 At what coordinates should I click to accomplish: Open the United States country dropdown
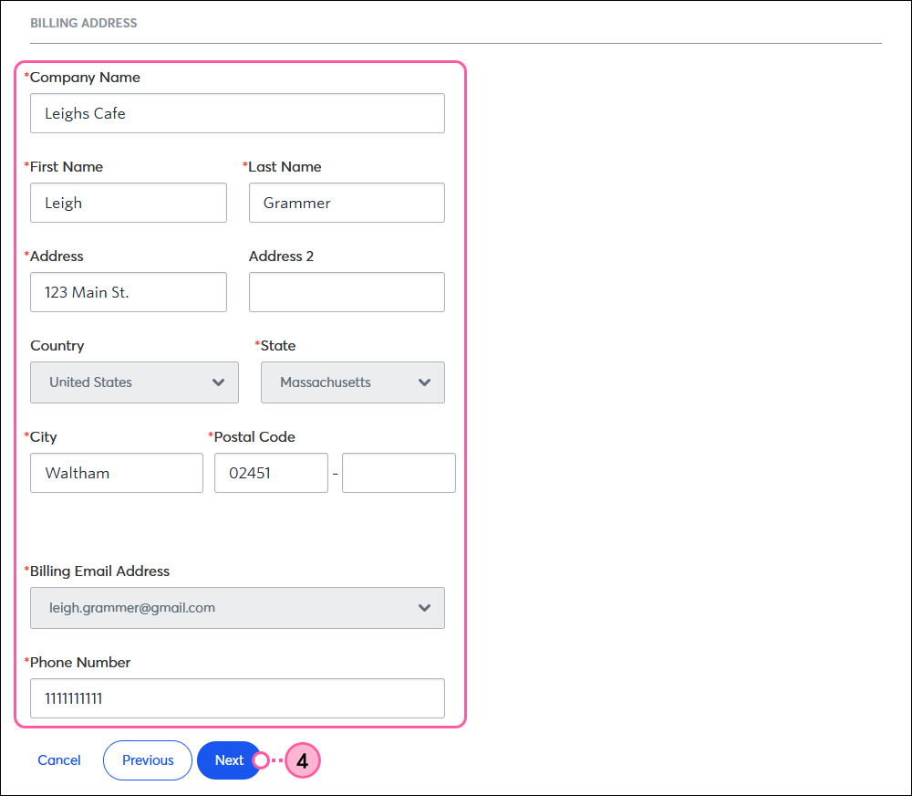[x=134, y=382]
